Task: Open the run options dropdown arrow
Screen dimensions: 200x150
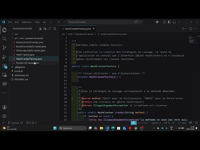Action: [x=186, y=28]
